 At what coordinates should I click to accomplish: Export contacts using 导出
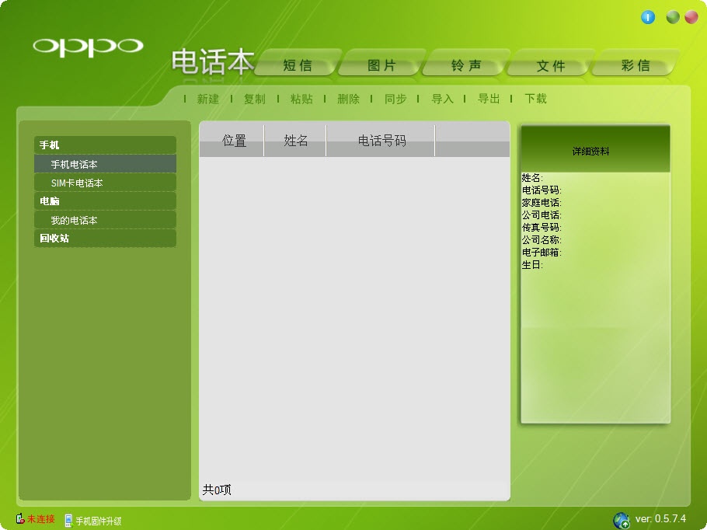(x=488, y=99)
